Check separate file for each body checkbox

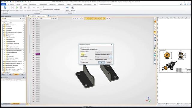pyautogui.click(x=81, y=49)
